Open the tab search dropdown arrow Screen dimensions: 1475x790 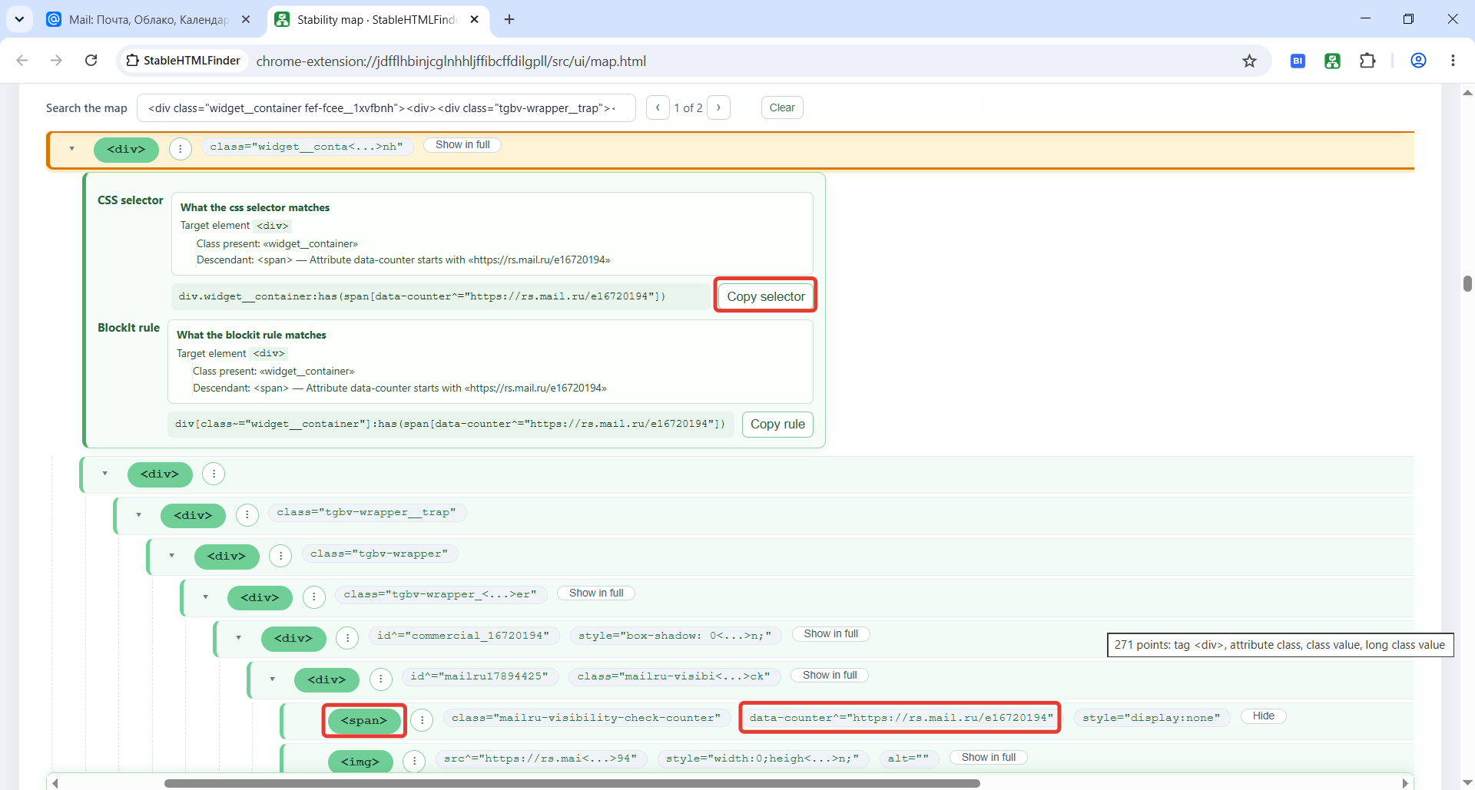click(x=19, y=19)
